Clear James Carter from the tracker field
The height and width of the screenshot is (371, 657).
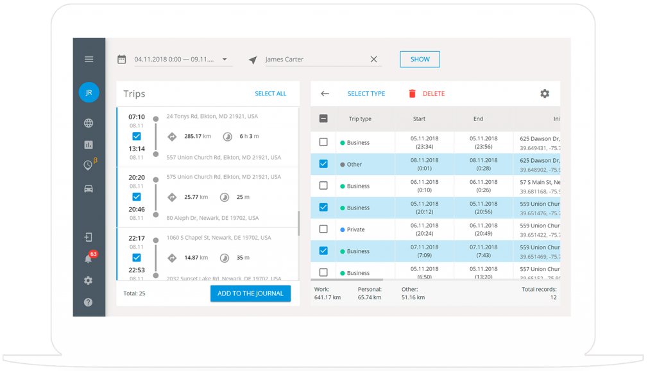click(x=373, y=60)
